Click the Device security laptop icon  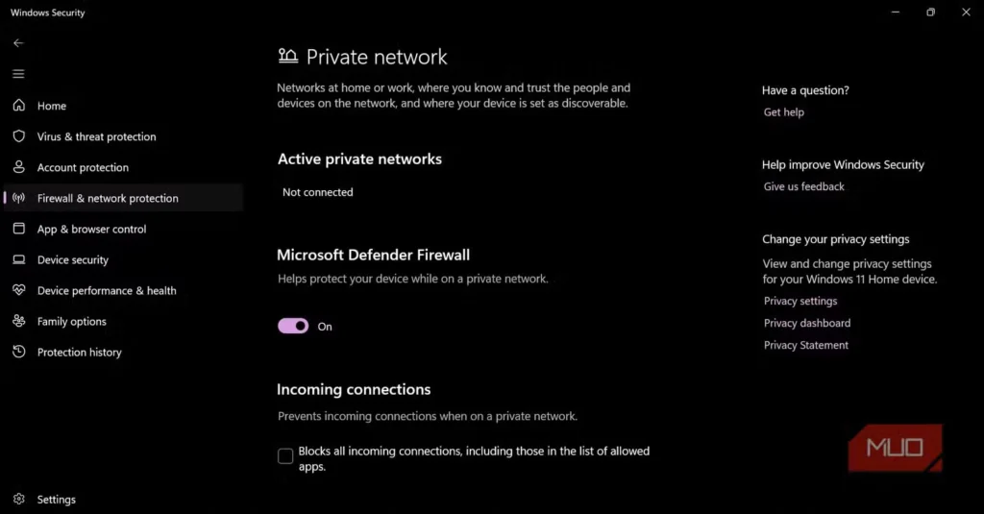(18, 259)
